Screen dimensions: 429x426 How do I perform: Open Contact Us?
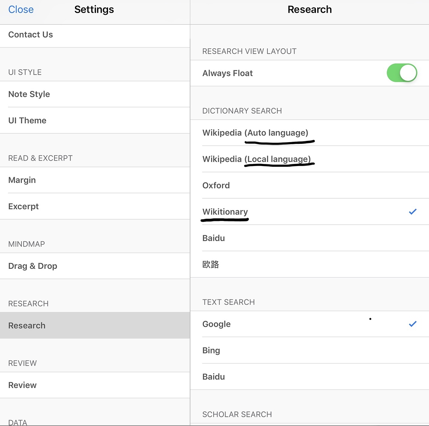coord(30,35)
